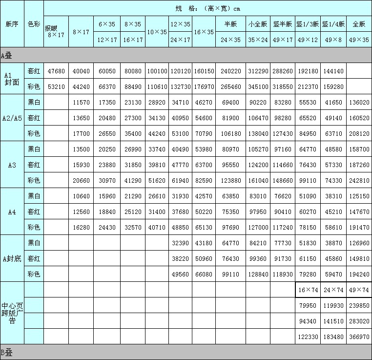This screenshot has height=360, width=372.
Task: Click the A1 封面 row label
Action: click(12, 79)
